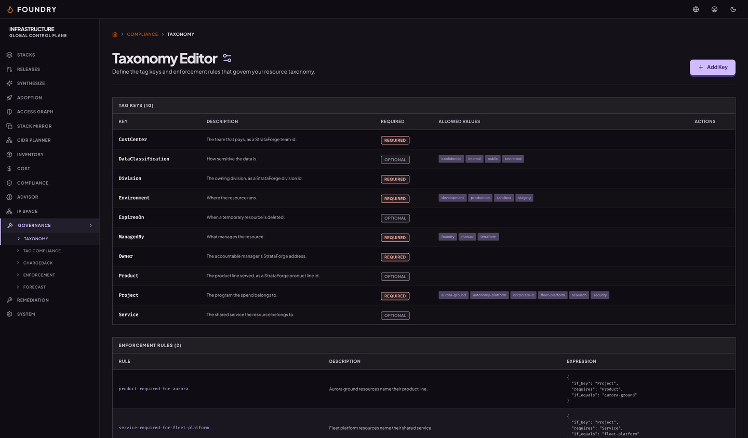This screenshot has width=748, height=438.
Task: Click the security value tag
Action: coord(600,295)
